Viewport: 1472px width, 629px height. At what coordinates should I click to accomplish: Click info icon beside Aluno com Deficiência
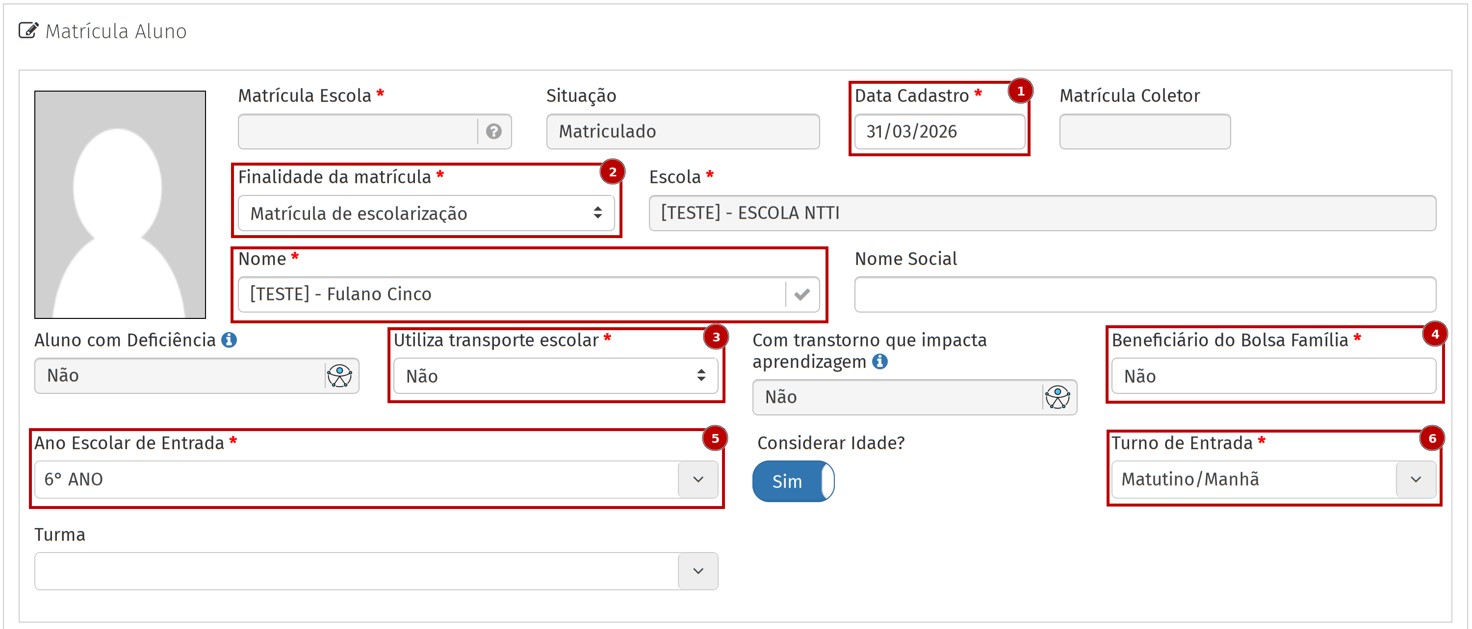[229, 340]
